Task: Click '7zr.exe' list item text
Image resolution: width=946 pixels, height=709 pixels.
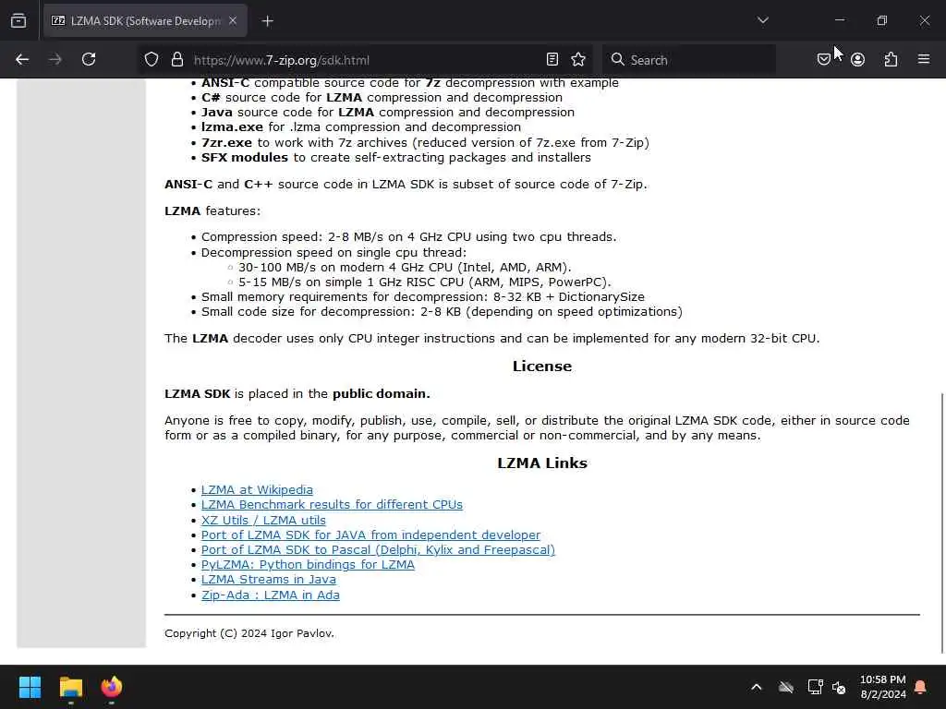Action: click(x=425, y=142)
